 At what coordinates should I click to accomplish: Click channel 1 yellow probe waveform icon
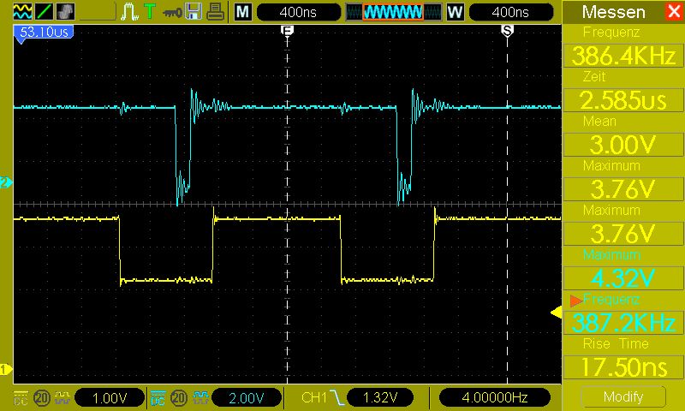coord(63,398)
